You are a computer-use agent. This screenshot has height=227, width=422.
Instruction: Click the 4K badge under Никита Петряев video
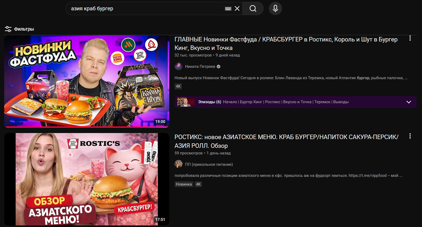coord(178,86)
